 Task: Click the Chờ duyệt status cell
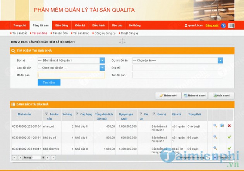(x=194, y=127)
